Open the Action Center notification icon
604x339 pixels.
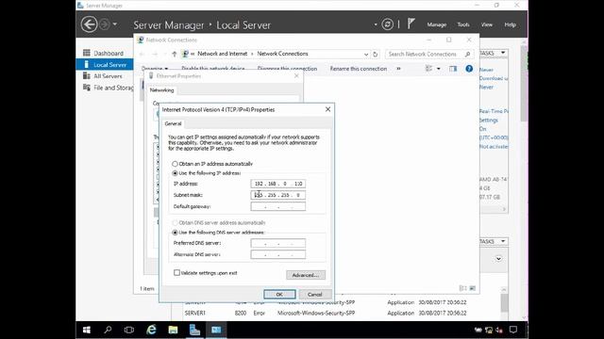[x=513, y=330]
